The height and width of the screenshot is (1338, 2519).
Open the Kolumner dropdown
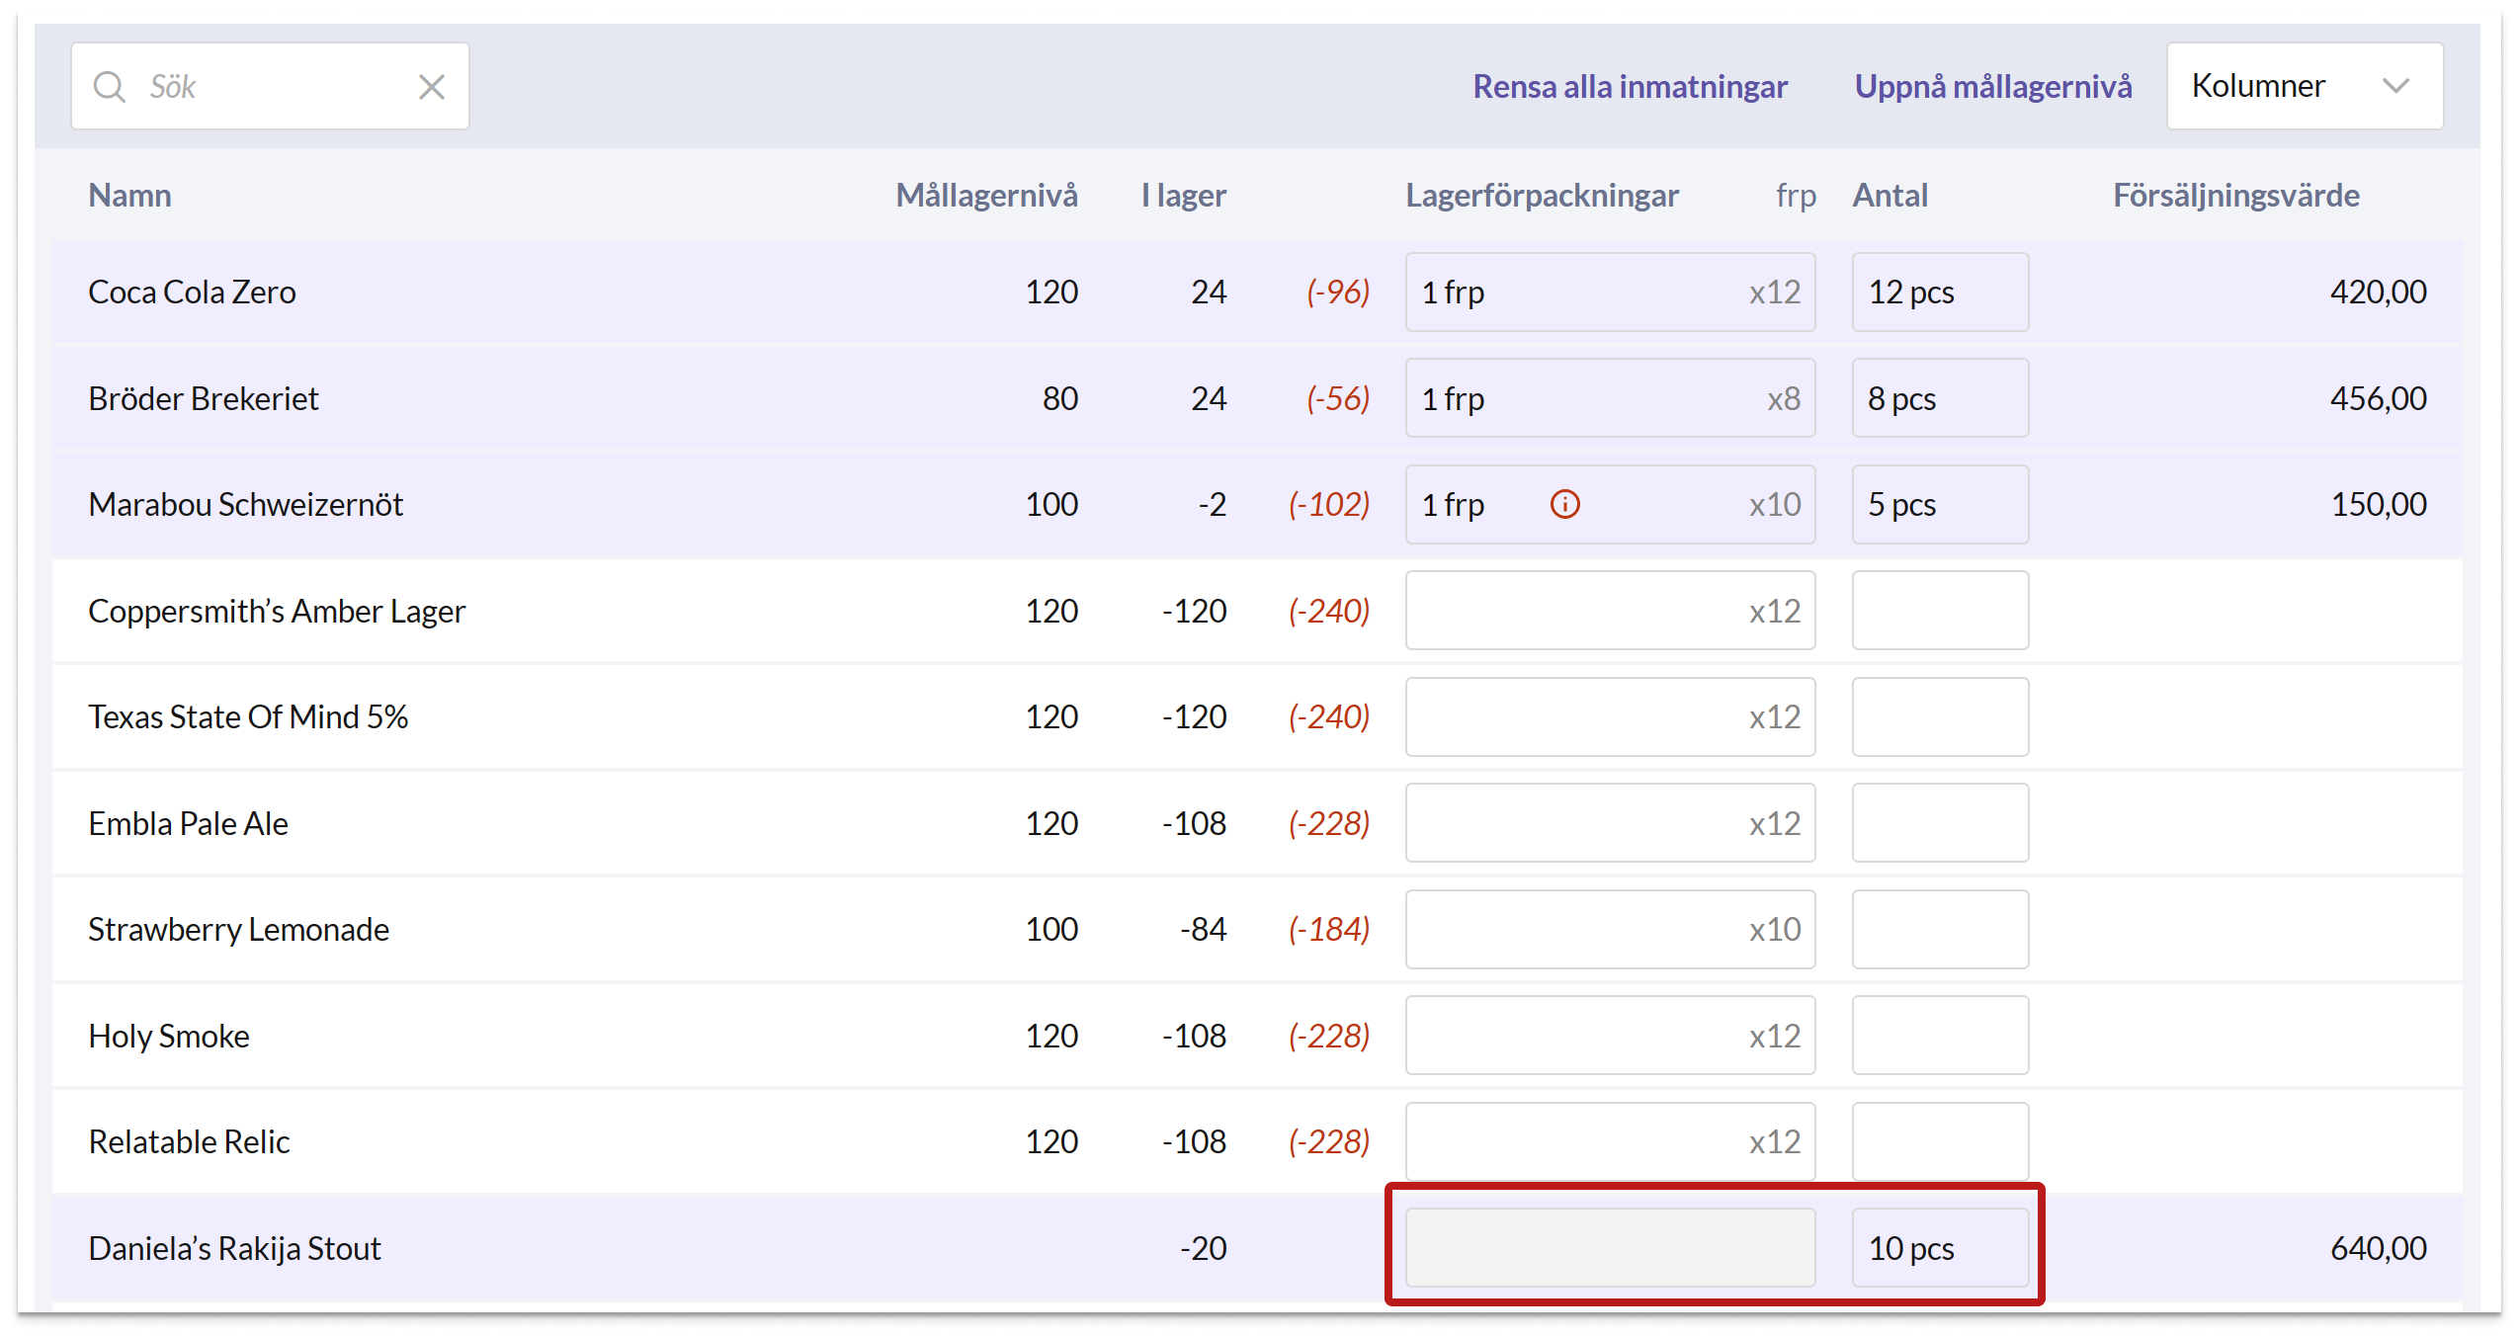point(2304,86)
